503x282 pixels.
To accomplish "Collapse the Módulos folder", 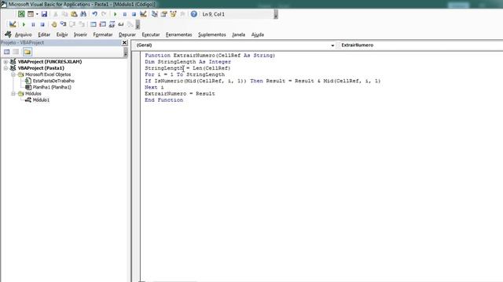I will click(13, 94).
